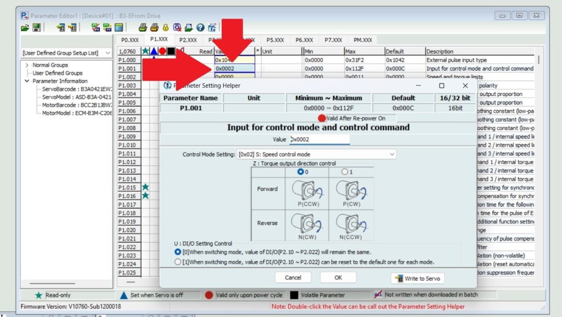Click the blue triangle legend icon in table header

tap(154, 51)
